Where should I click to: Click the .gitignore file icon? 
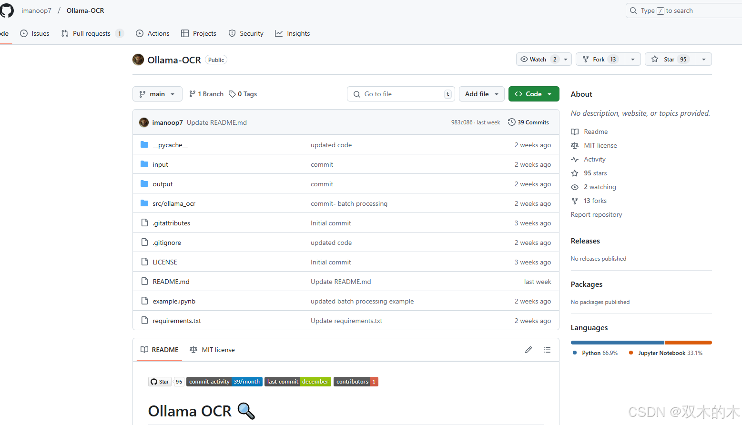point(144,242)
